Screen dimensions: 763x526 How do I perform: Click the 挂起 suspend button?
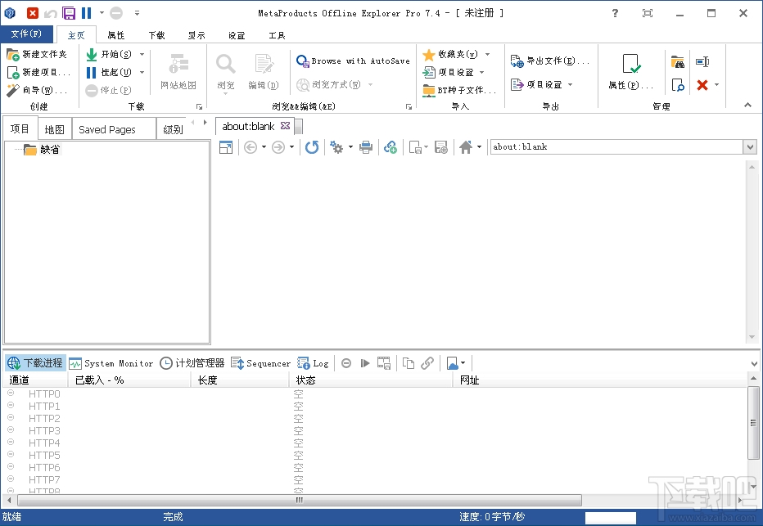(109, 72)
